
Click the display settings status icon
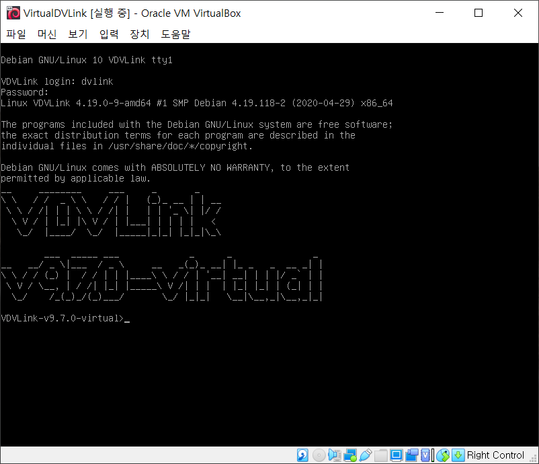(396, 455)
